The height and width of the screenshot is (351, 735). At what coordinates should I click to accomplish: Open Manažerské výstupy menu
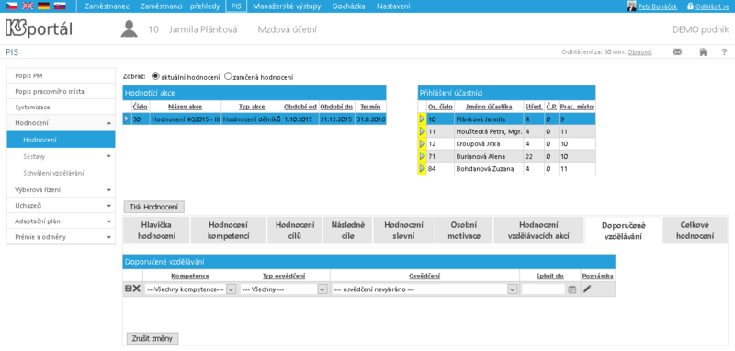tap(288, 6)
